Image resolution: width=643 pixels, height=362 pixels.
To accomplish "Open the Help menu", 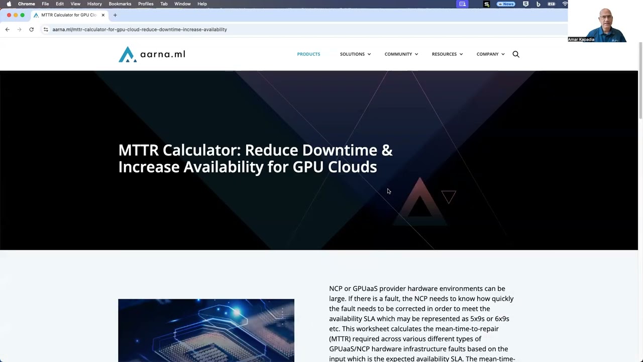I will pyautogui.click(x=202, y=4).
